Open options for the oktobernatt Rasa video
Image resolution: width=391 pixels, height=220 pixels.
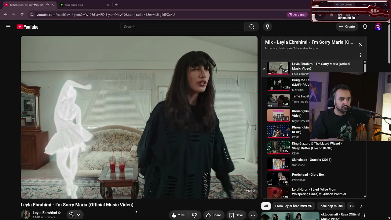(x=364, y=215)
